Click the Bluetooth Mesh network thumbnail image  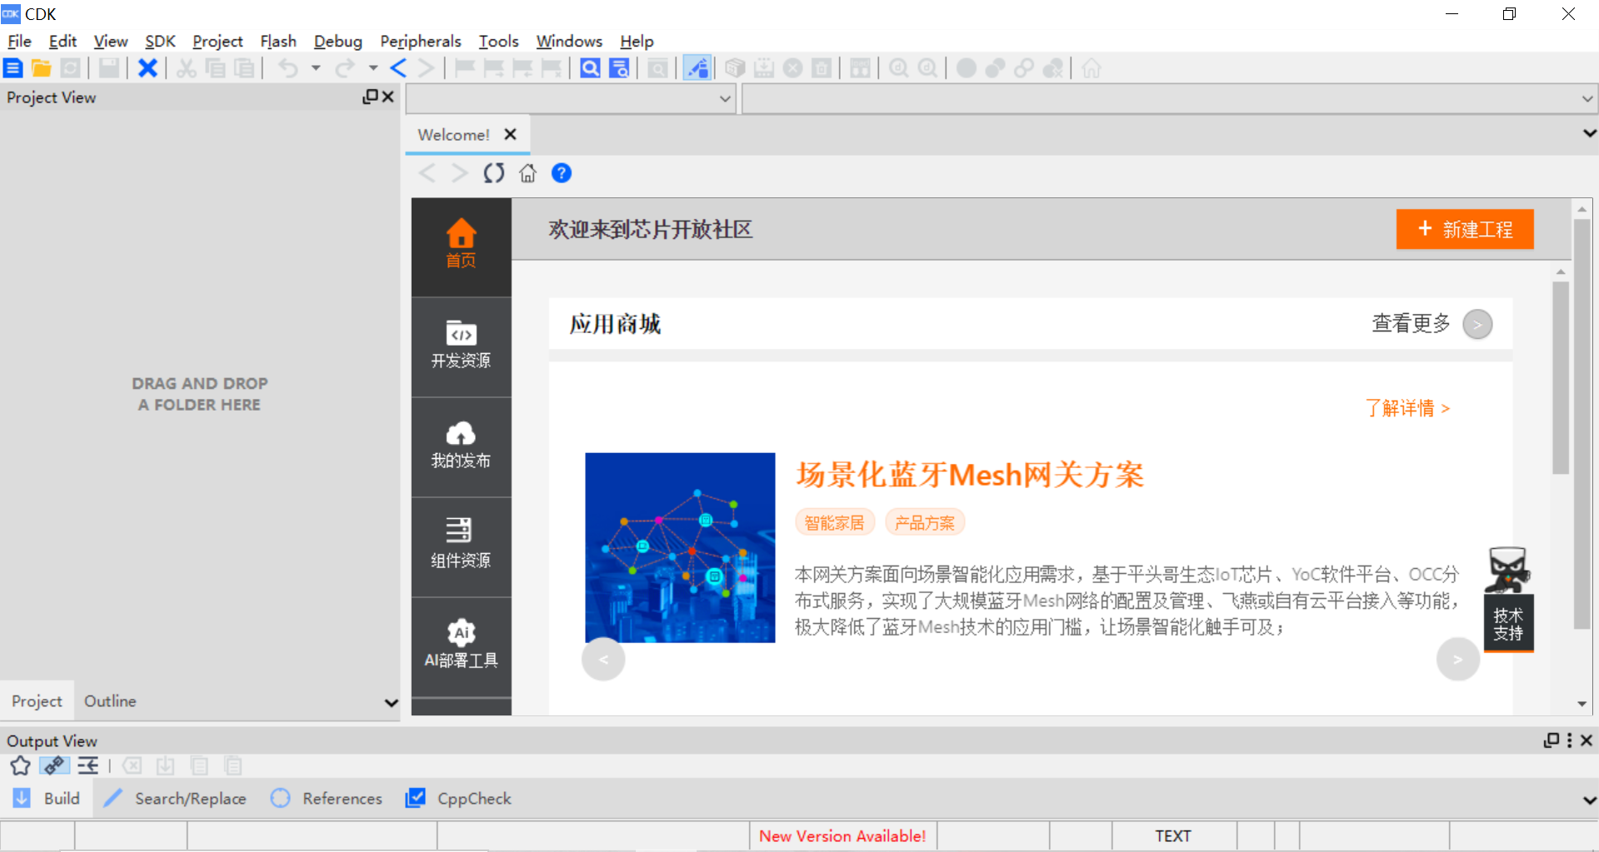tap(680, 547)
